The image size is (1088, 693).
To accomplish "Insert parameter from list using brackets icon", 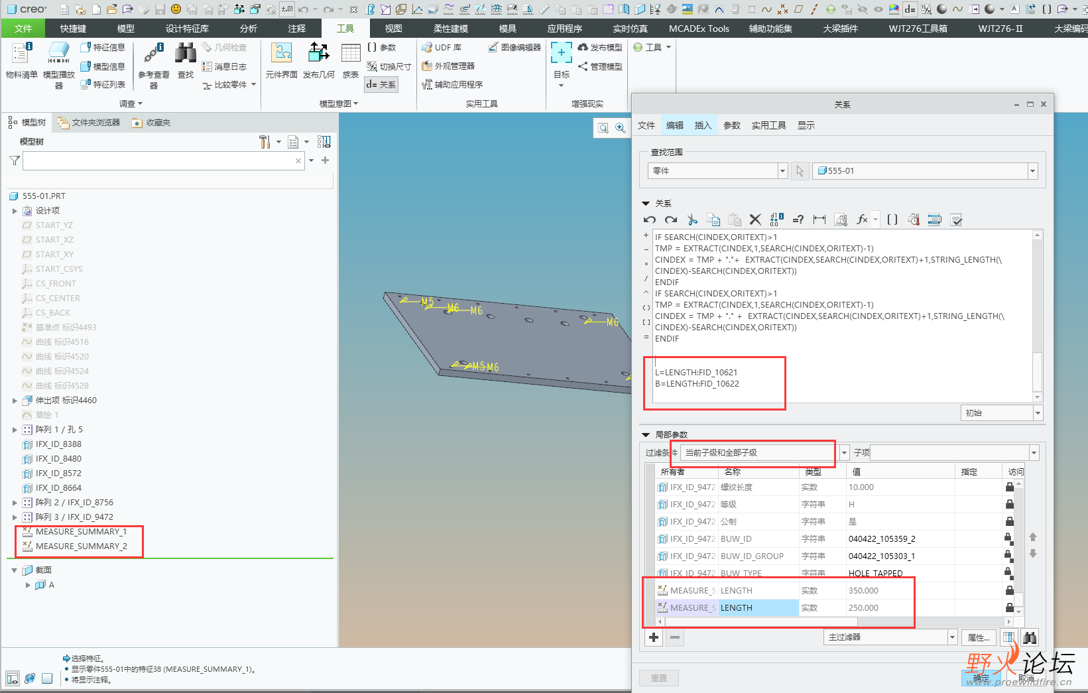I will pos(892,220).
